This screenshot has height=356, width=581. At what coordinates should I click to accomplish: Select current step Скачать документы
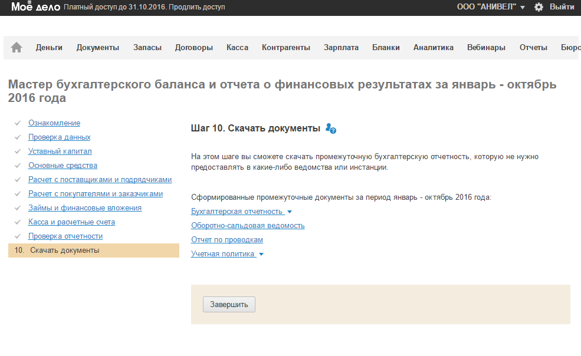(x=65, y=250)
